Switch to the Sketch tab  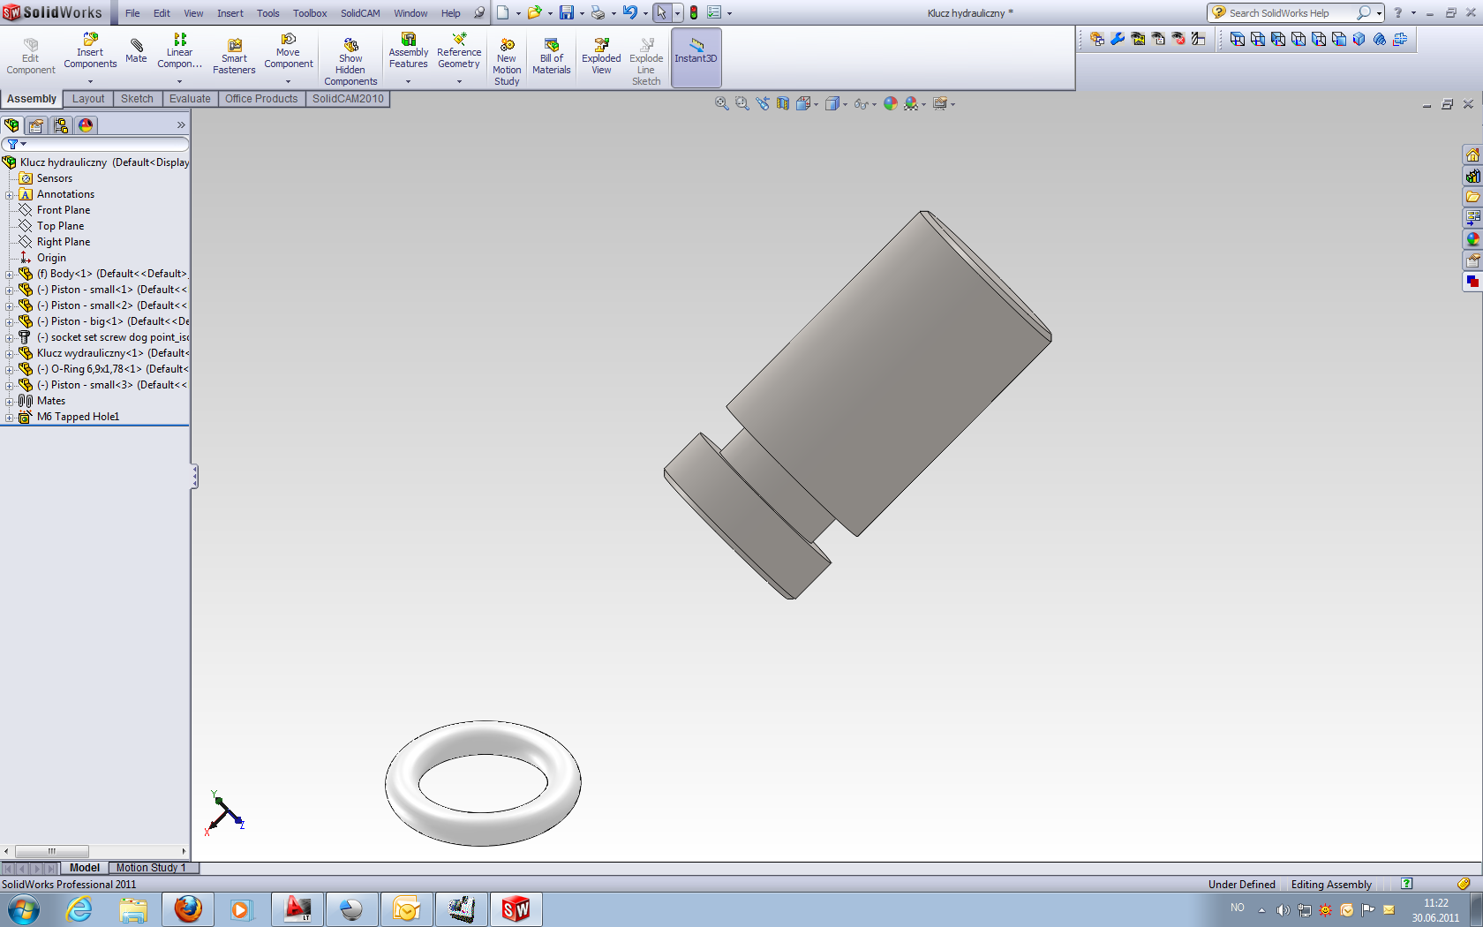point(137,99)
